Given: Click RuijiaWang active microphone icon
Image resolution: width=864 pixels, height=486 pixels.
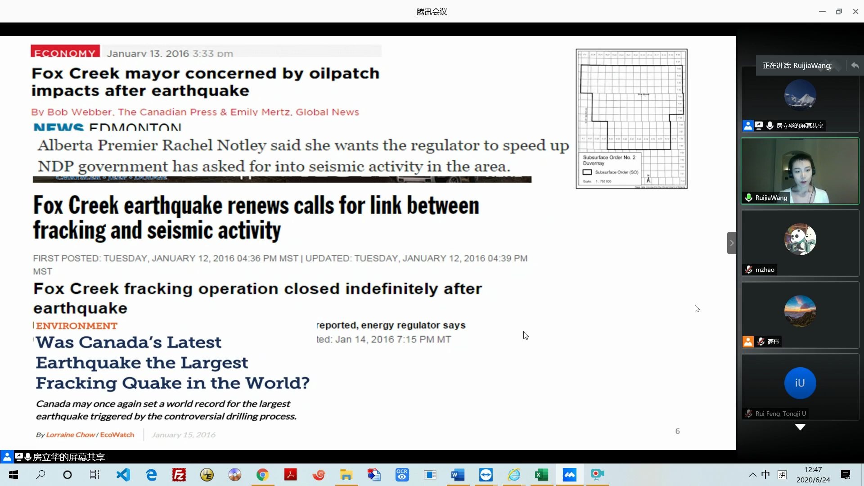Looking at the screenshot, I should (749, 198).
